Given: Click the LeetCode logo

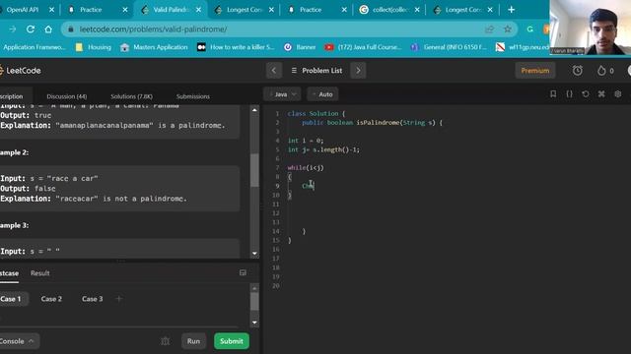Looking at the screenshot, I should point(20,71).
